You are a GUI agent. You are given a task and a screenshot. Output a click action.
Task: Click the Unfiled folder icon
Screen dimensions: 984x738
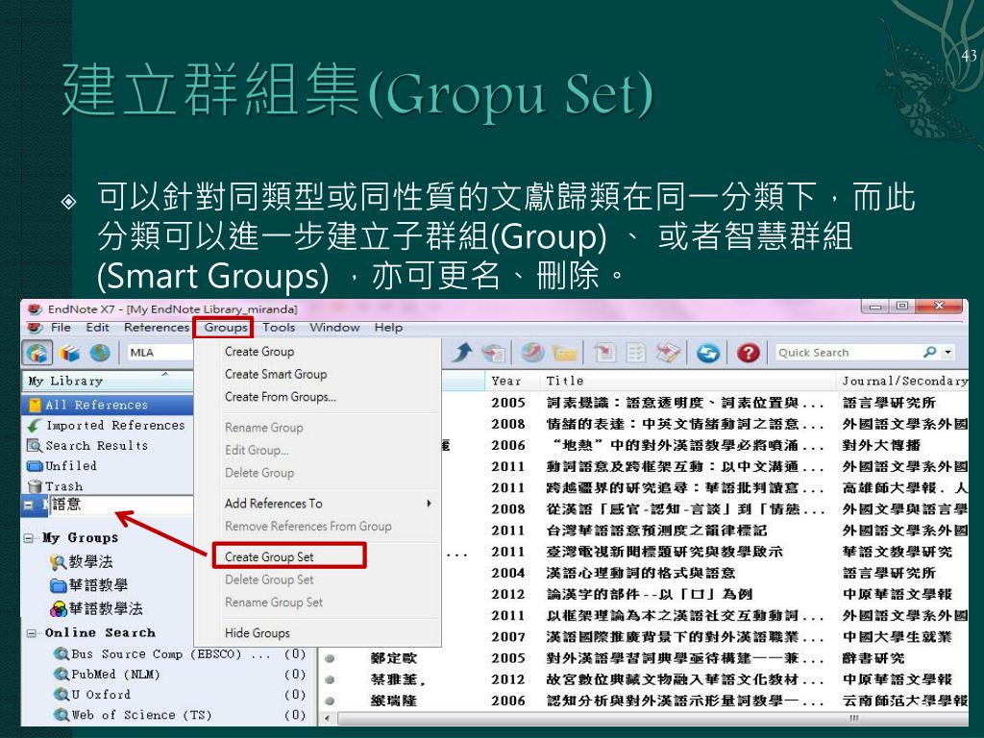pyautogui.click(x=35, y=466)
